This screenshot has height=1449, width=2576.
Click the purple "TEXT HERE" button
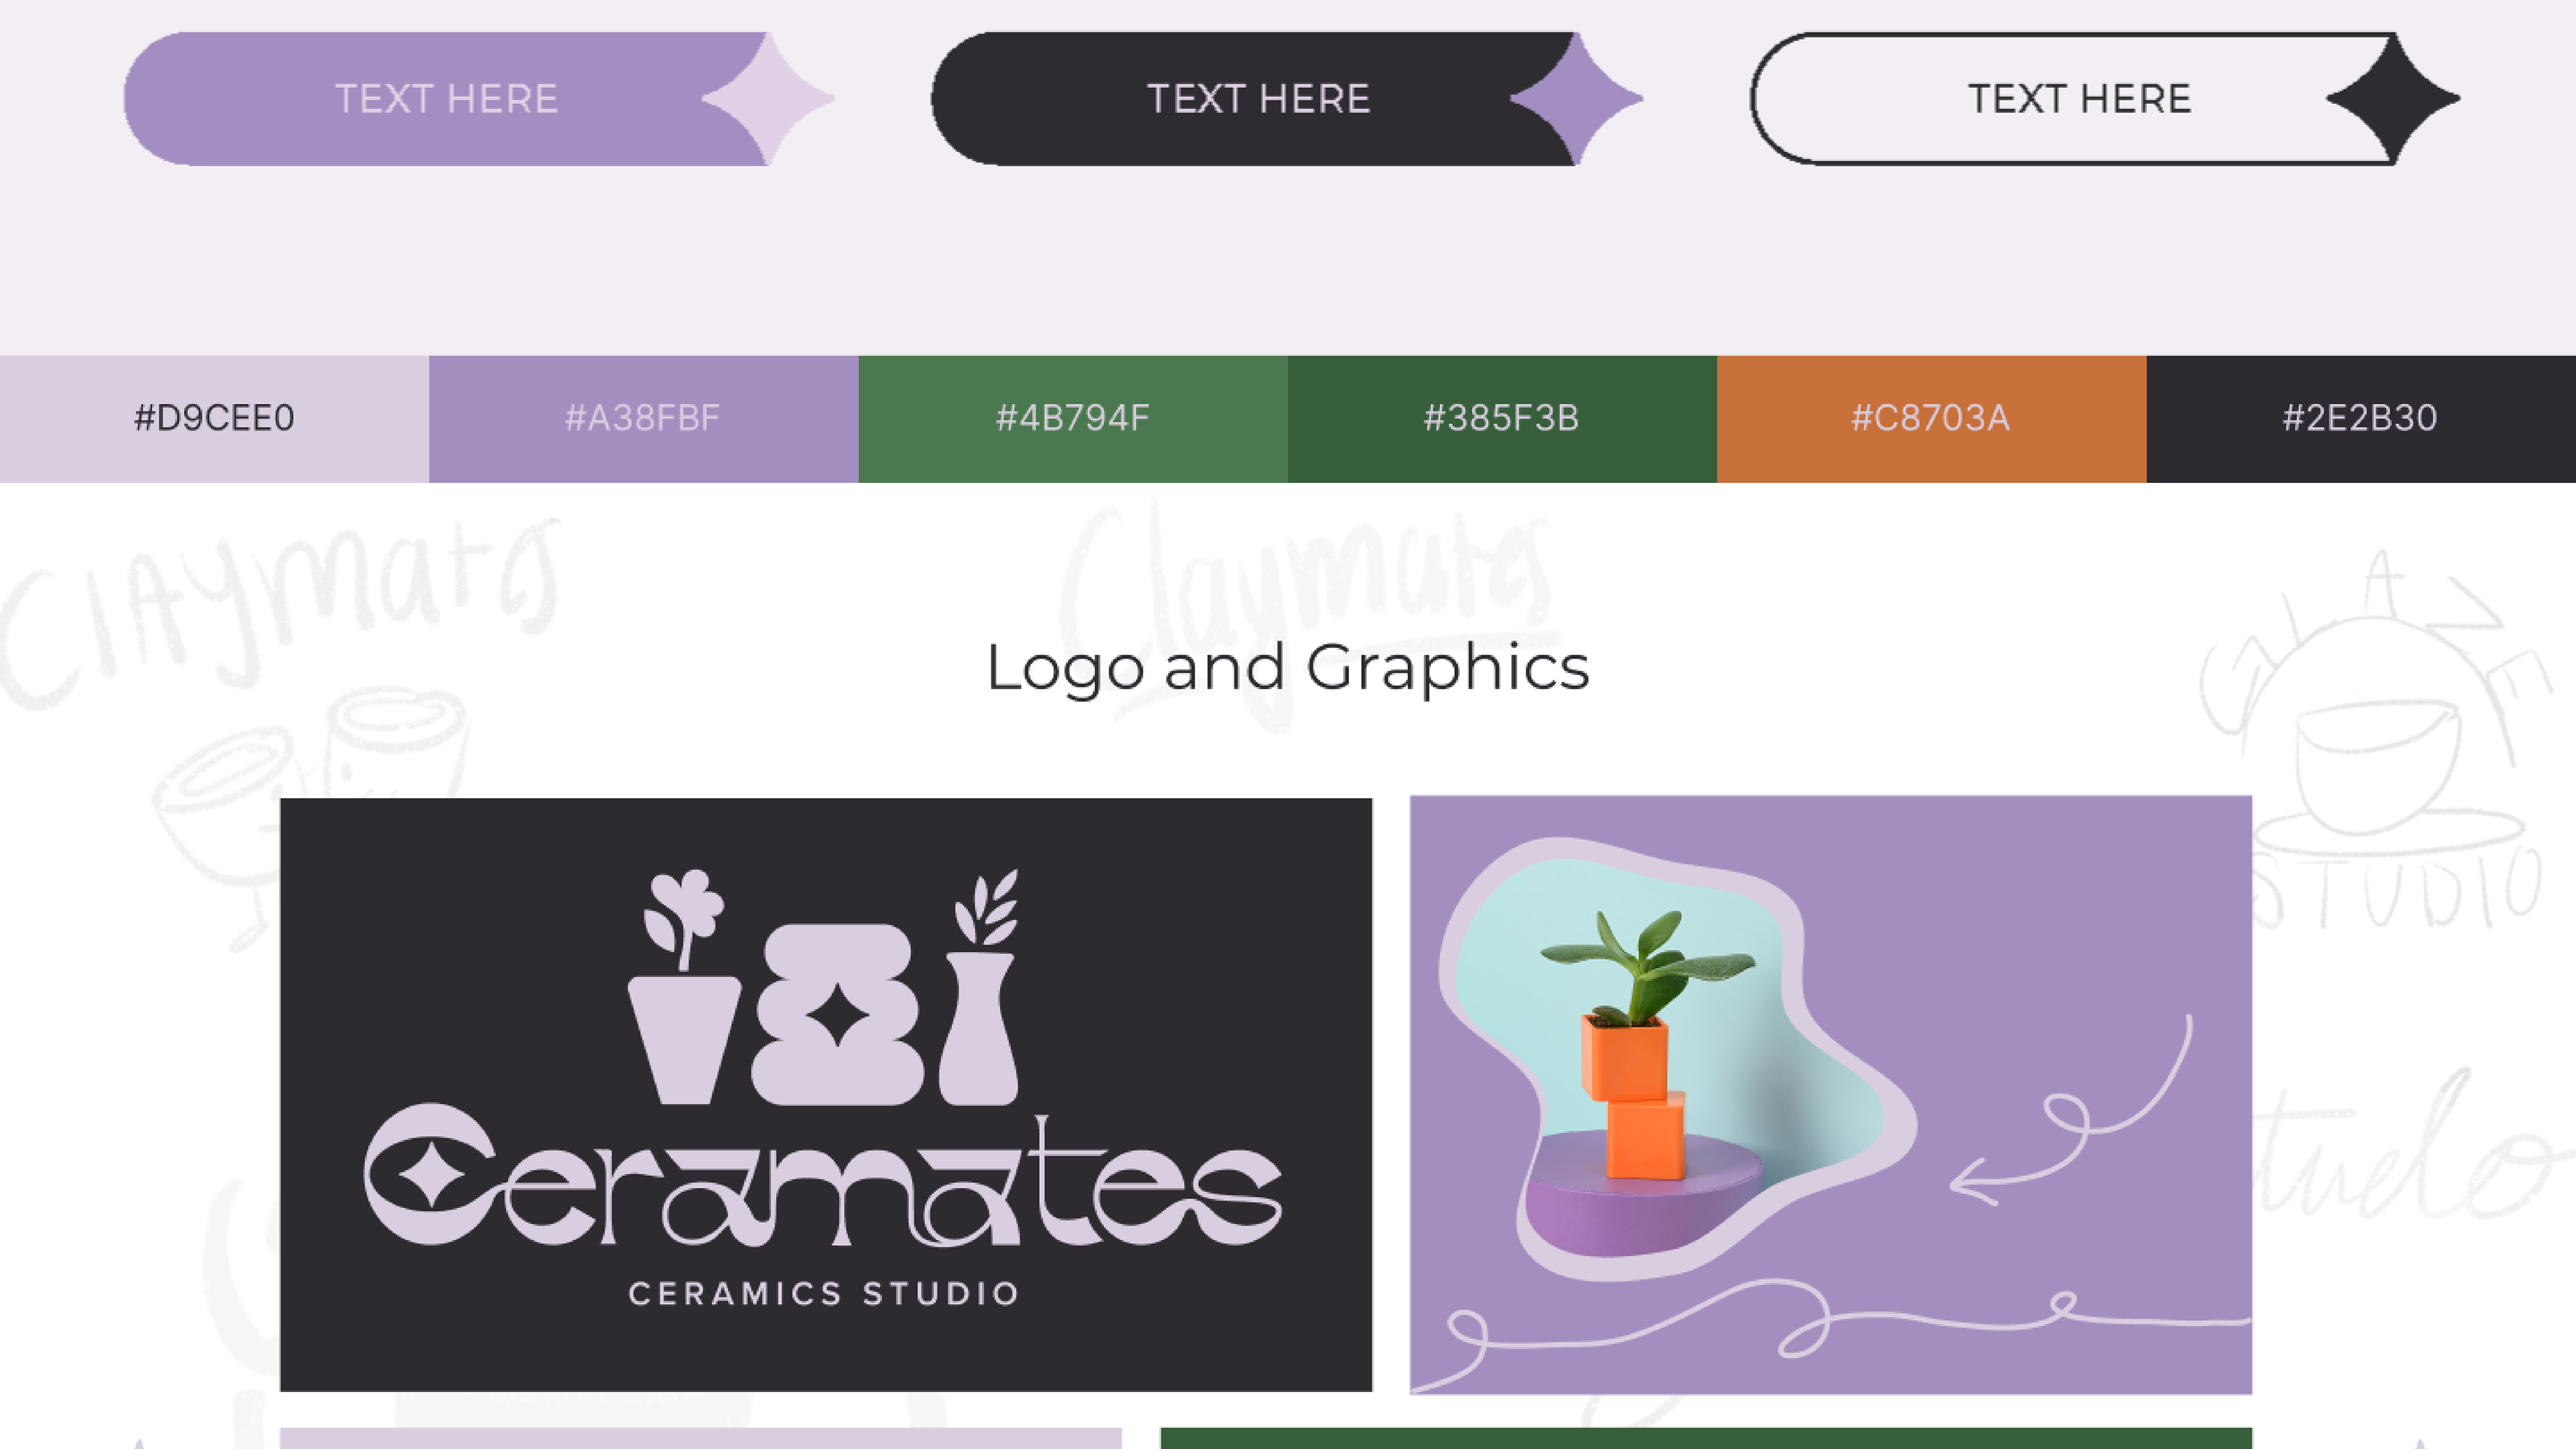click(445, 99)
